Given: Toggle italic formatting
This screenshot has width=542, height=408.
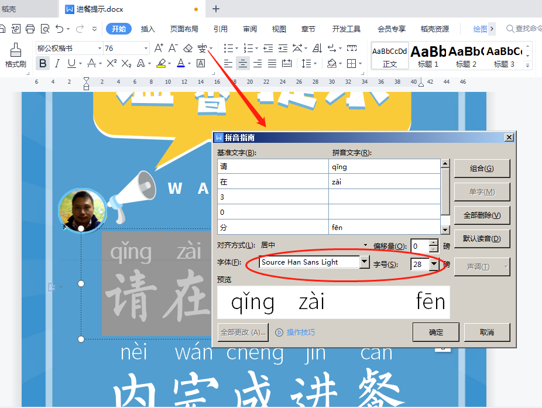Looking at the screenshot, I should click(57, 64).
